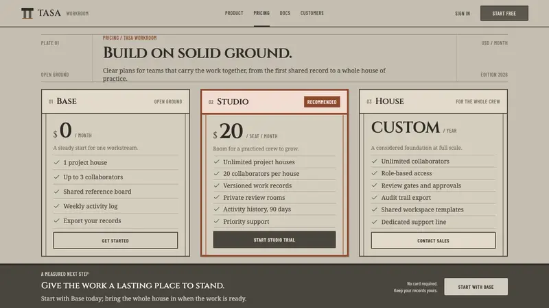
Task: Click the checkmark beside 'Review gates and approvals'
Action: pos(375,185)
